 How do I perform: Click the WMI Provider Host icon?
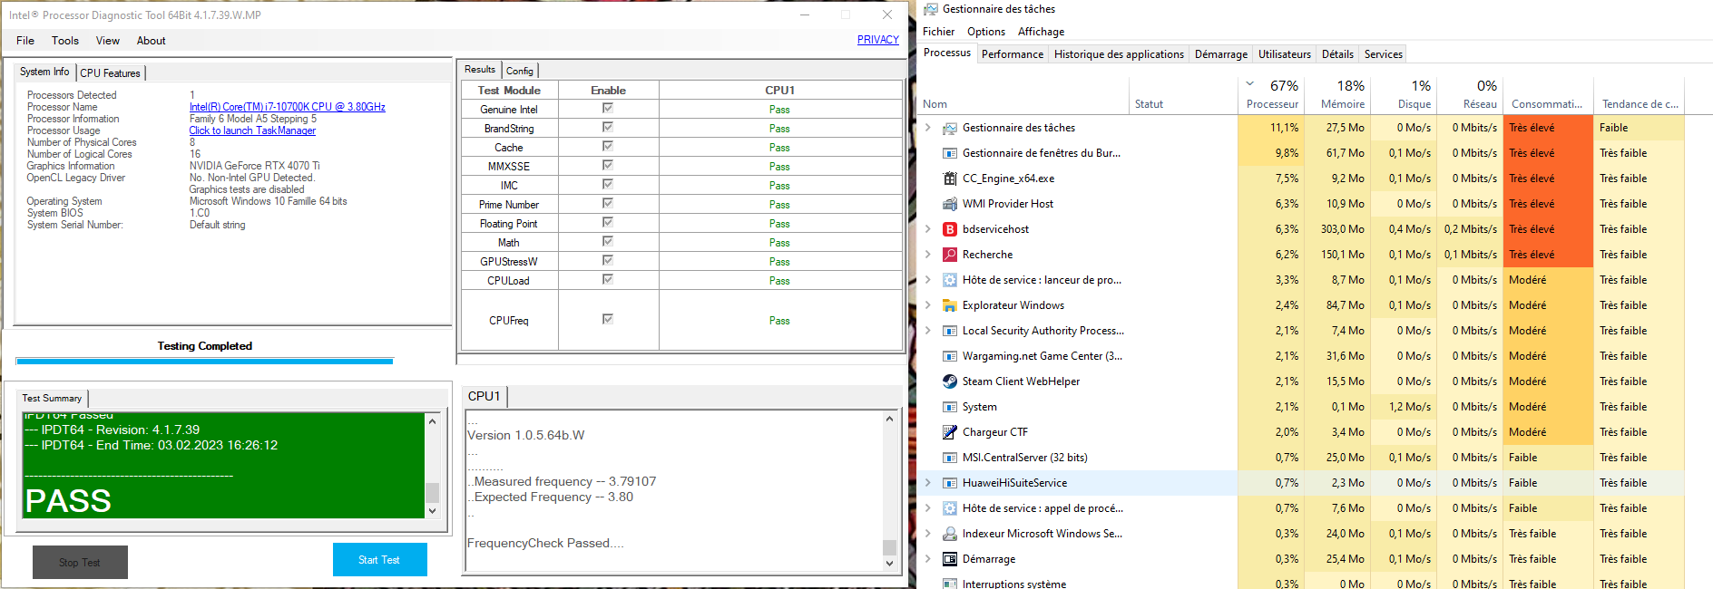950,204
